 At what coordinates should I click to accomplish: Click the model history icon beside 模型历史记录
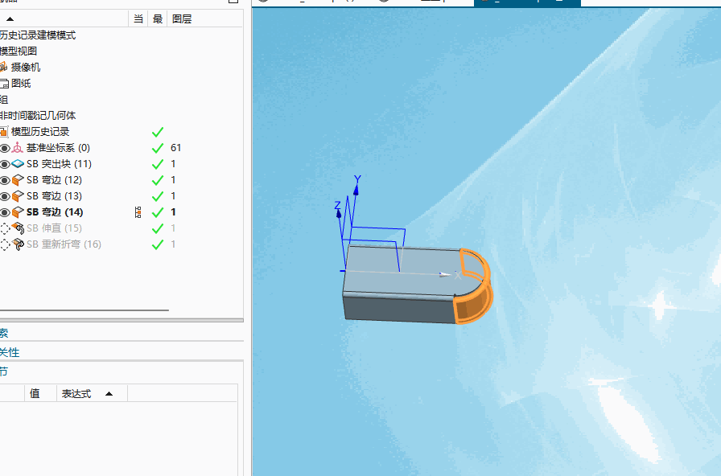[x=4, y=132]
